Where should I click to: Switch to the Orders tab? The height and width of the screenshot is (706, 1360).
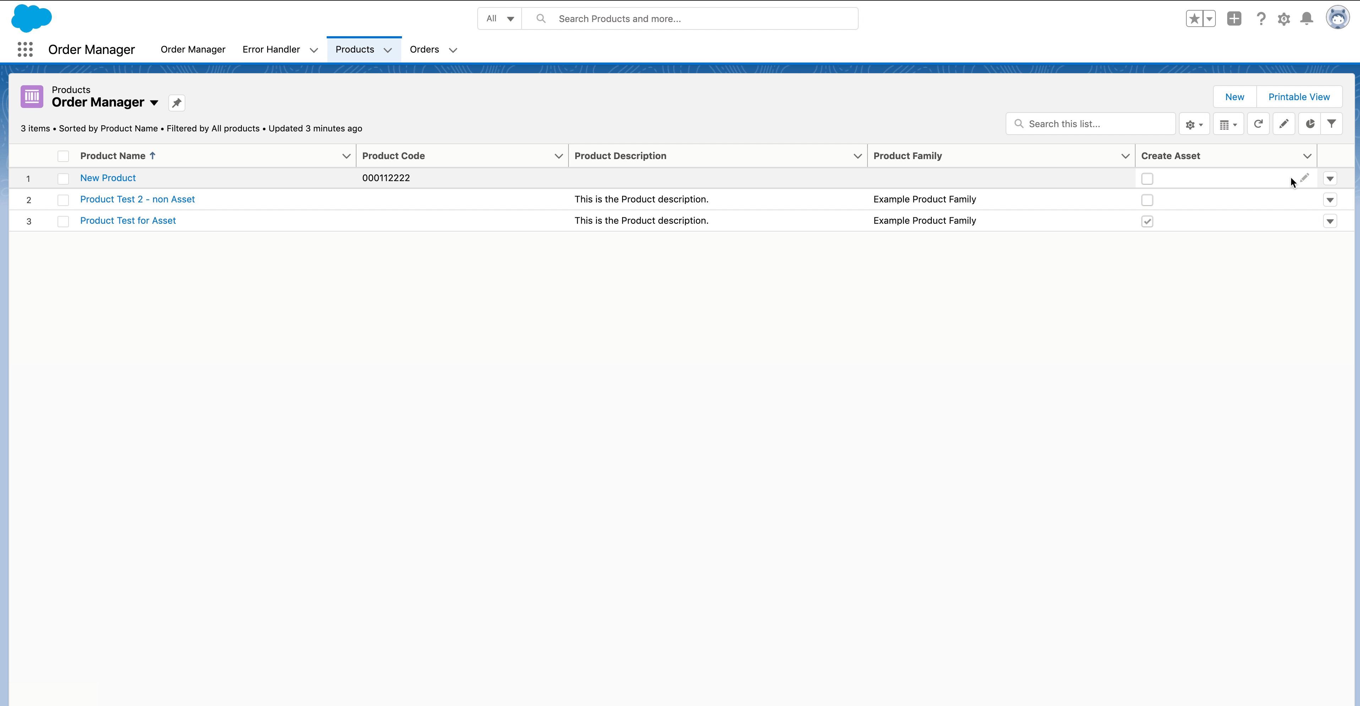click(x=424, y=50)
